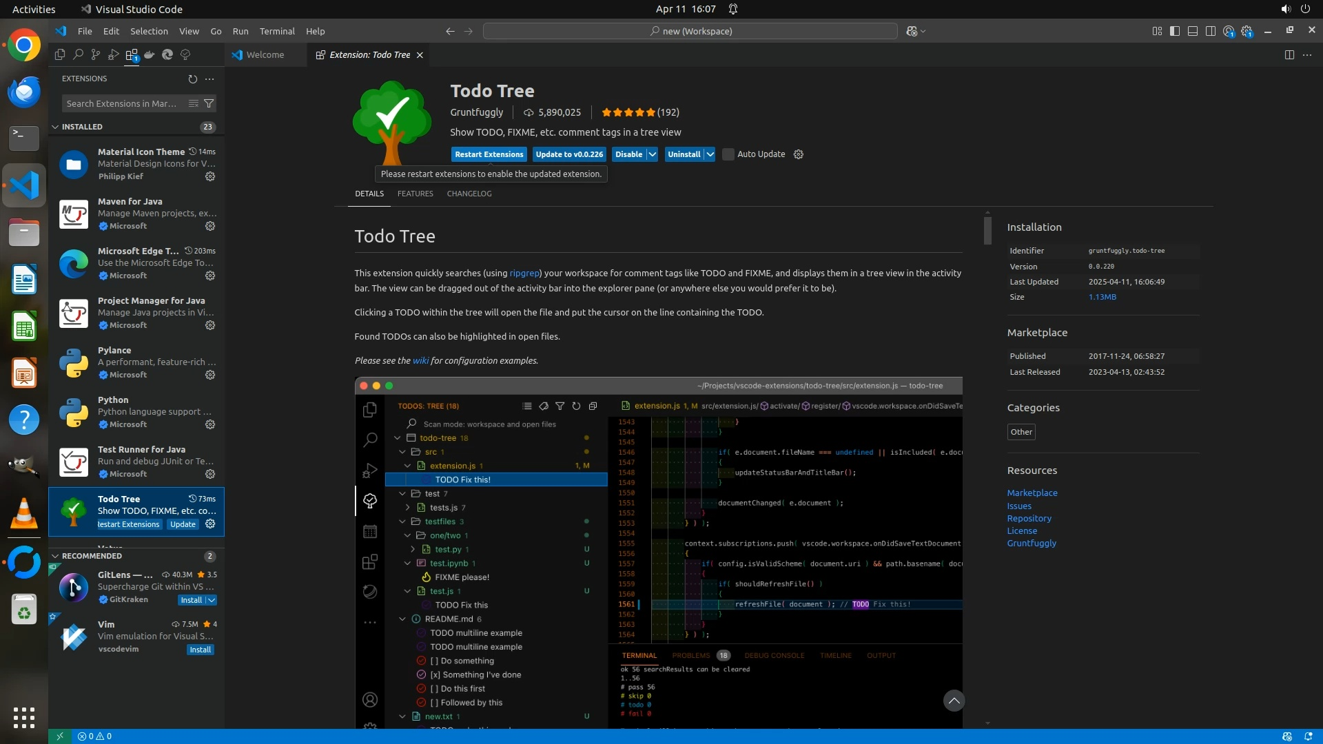Click the Search Extensions in Marketplace field
The height and width of the screenshot is (744, 1323).
(123, 103)
